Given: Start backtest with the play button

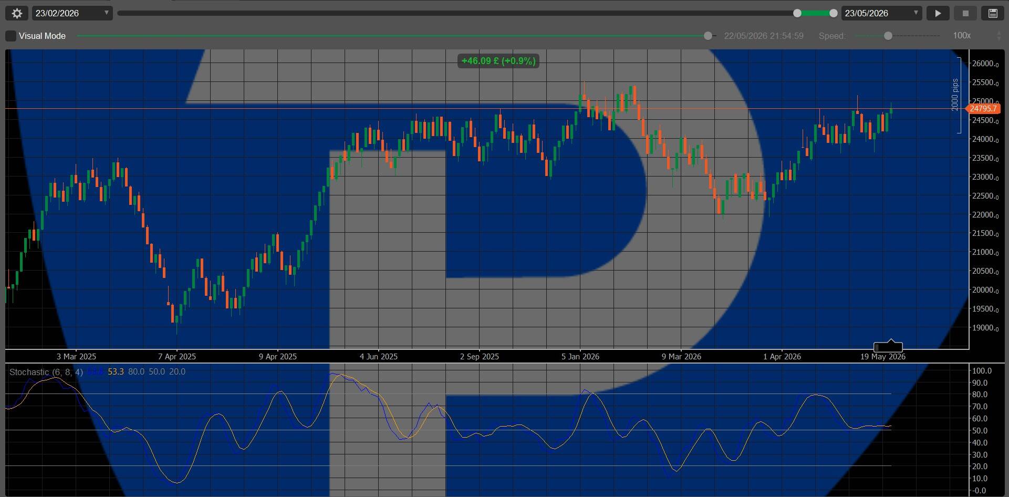Looking at the screenshot, I should pyautogui.click(x=938, y=13).
